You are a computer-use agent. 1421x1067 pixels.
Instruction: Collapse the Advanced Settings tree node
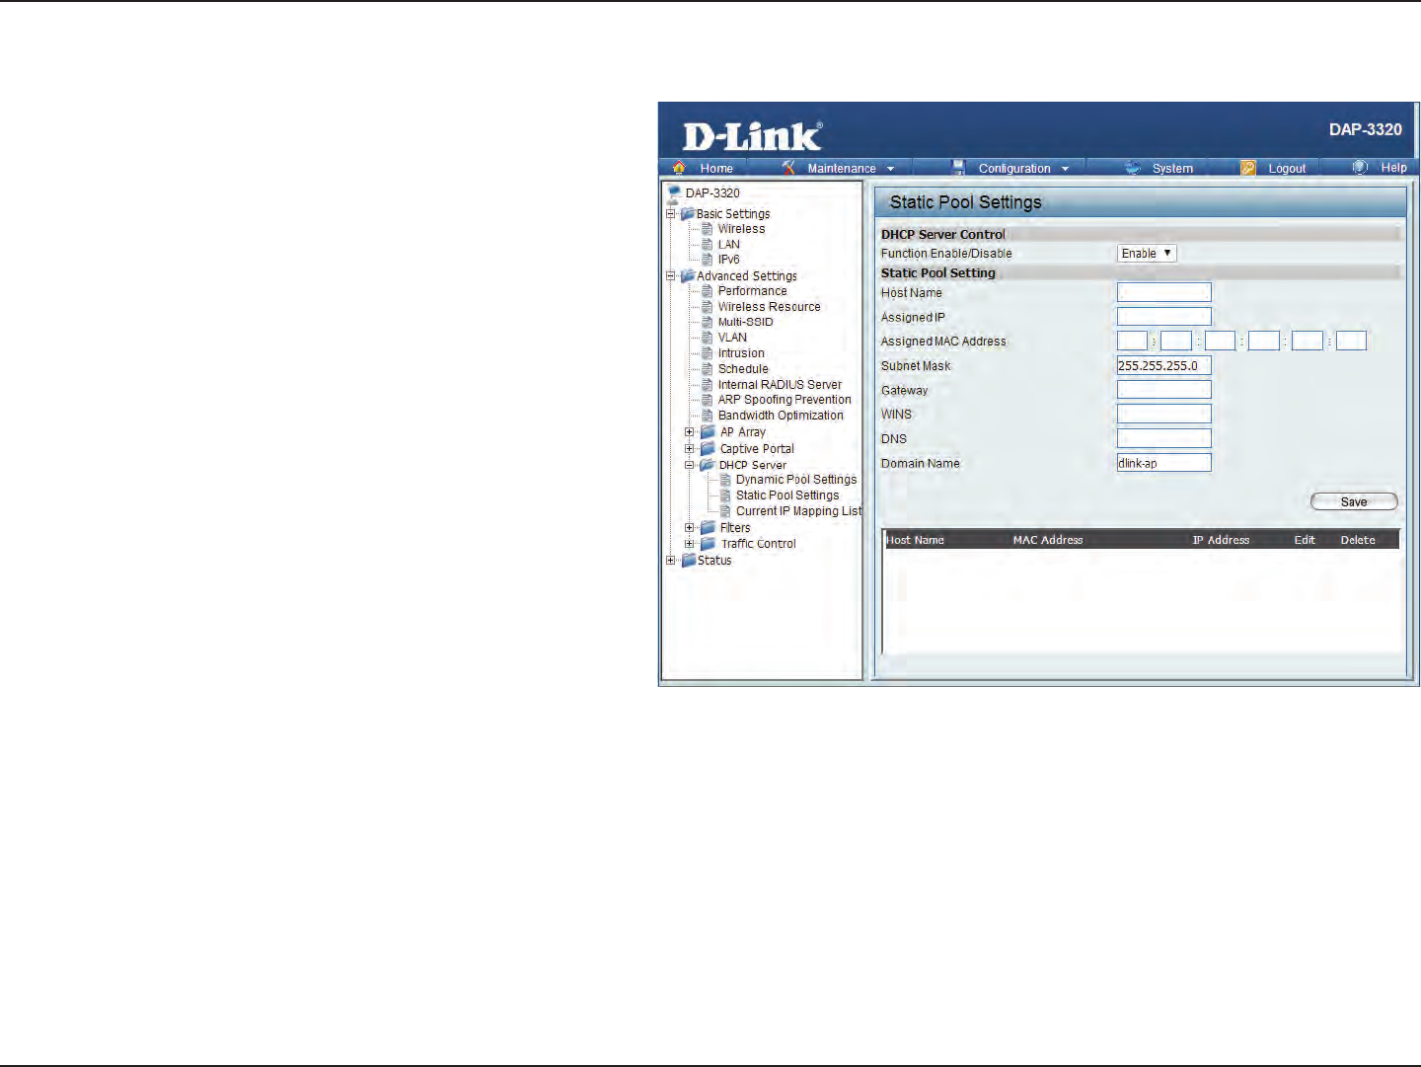[x=671, y=275]
